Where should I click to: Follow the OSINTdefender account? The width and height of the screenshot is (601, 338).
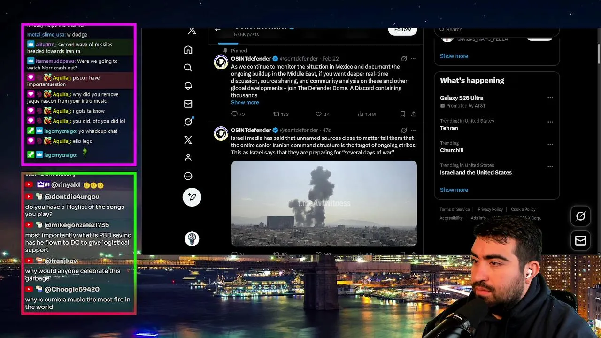(x=402, y=31)
